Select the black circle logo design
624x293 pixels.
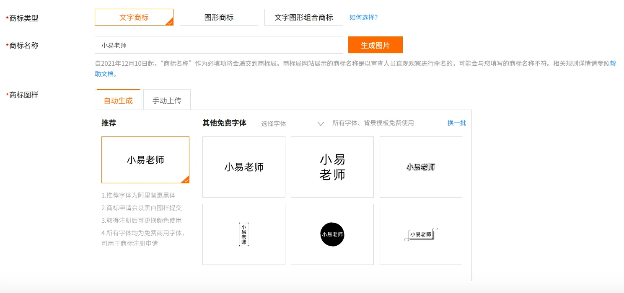click(332, 234)
